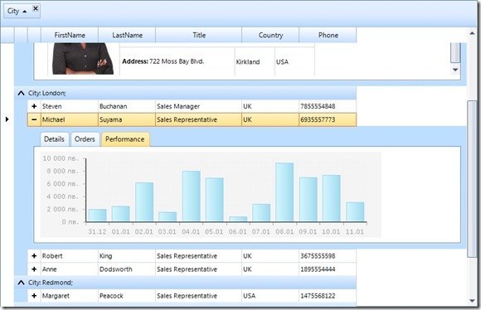
Task: Expand Steven Buchanan row details
Action: click(x=34, y=106)
